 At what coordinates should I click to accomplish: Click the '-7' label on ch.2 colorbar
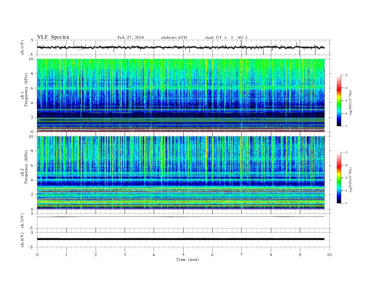[x=346, y=203]
